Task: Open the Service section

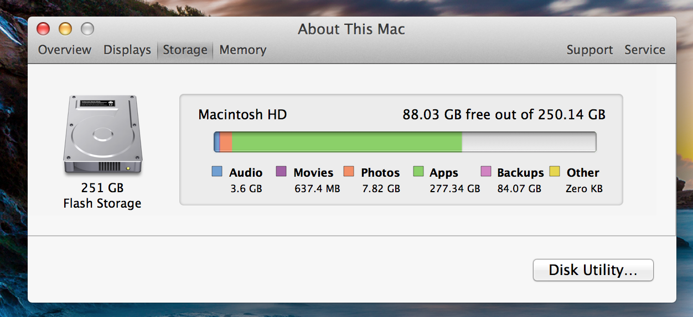Action: pyautogui.click(x=645, y=50)
